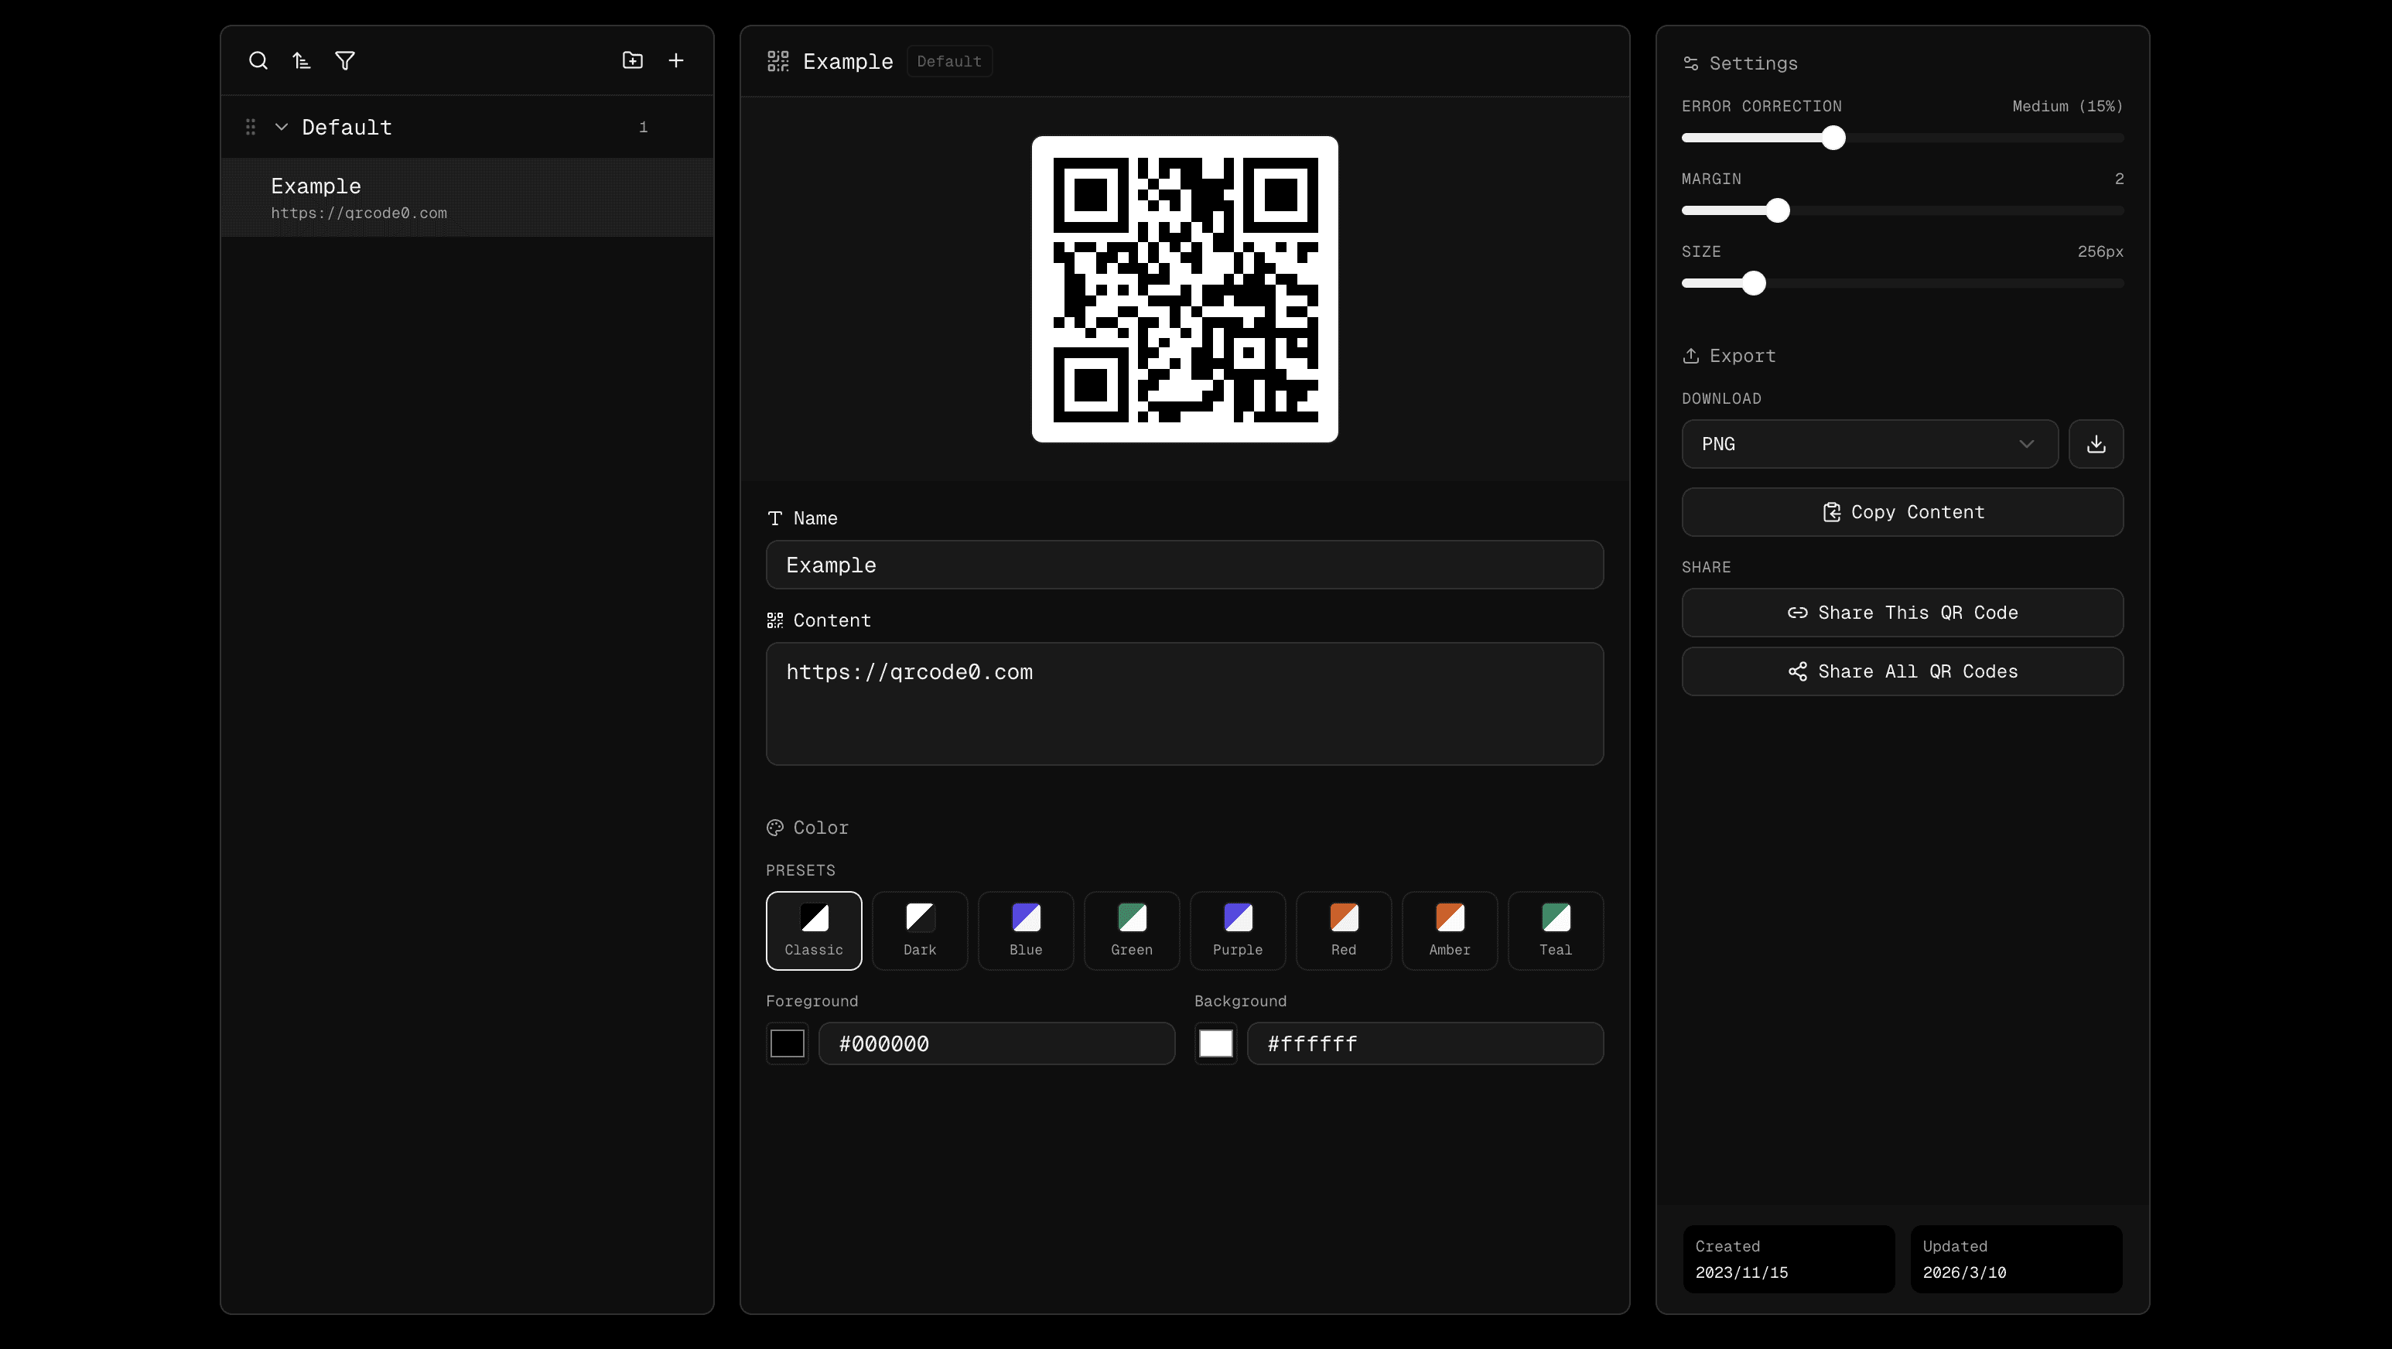Select the Classic color preset
Image resolution: width=2392 pixels, height=1349 pixels.
815,931
